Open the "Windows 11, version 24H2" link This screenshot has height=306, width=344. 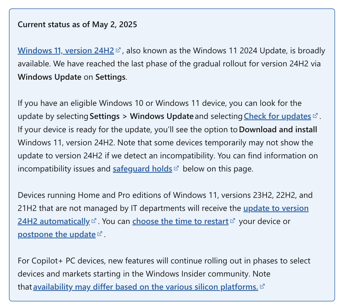(66, 51)
